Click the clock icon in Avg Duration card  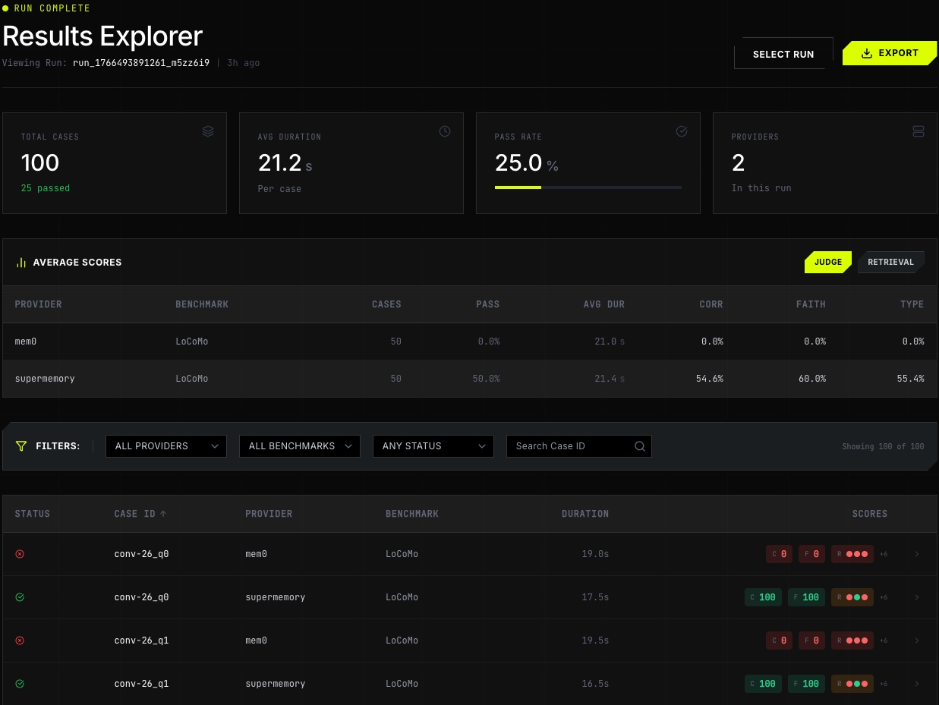point(445,131)
